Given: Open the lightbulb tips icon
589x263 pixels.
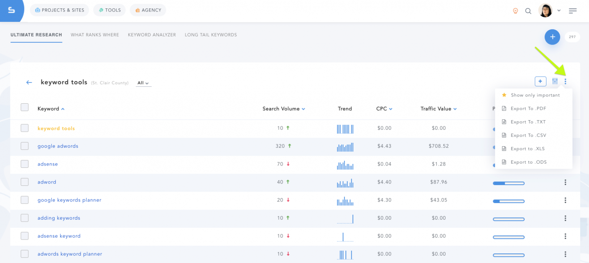Looking at the screenshot, I should (x=515, y=11).
